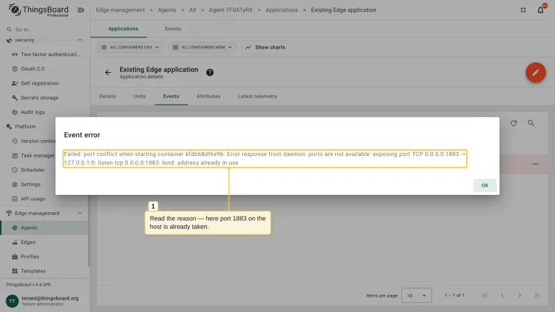Open Two-factor authentication menu item

(44, 54)
